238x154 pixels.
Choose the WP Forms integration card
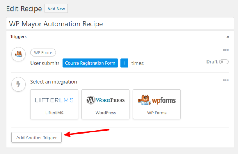click(x=157, y=104)
